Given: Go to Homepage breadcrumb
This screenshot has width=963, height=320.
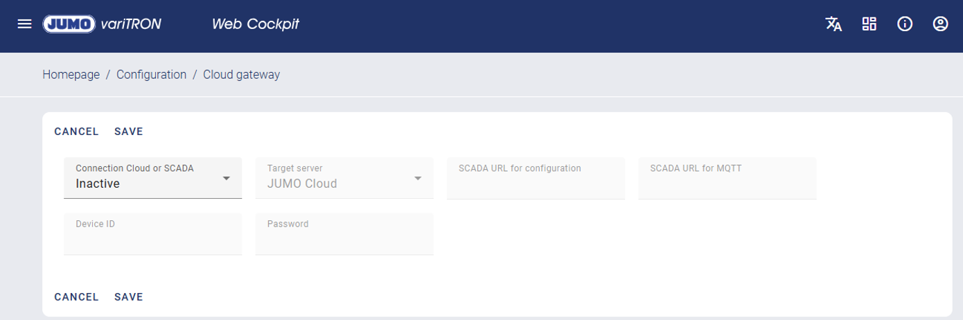Looking at the screenshot, I should tap(71, 75).
